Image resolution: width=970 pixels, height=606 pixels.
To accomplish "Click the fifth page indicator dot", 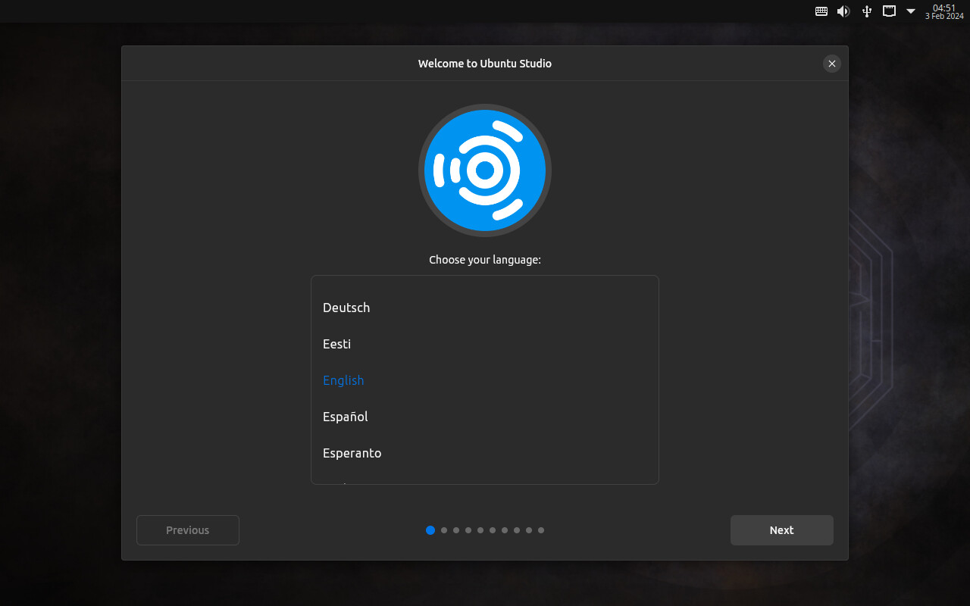I will click(480, 530).
